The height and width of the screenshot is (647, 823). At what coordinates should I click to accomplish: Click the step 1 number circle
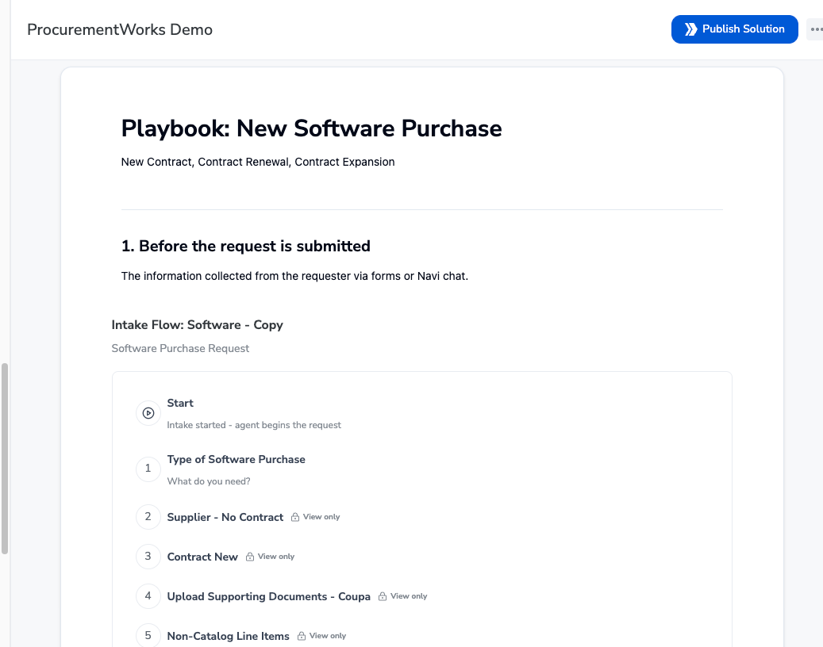coord(148,469)
